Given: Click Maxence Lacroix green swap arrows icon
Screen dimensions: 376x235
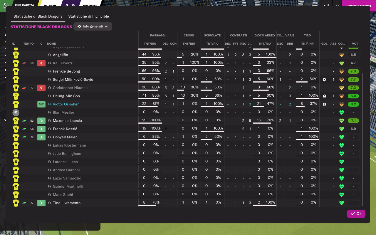Looking at the screenshot, I should coord(24,121).
